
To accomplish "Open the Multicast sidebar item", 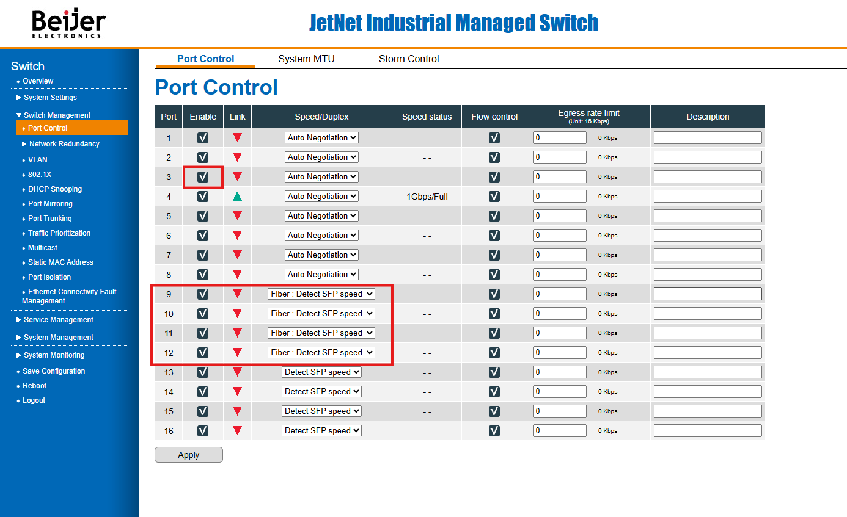I will click(43, 248).
